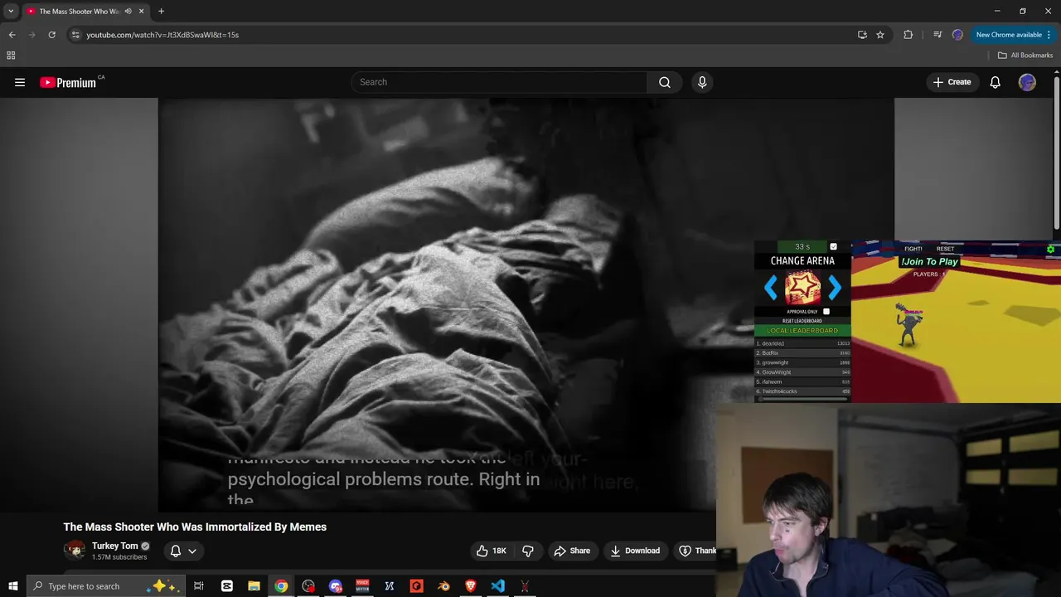
Task: Open the account avatar menu on YouTube
Action: pyautogui.click(x=1027, y=82)
